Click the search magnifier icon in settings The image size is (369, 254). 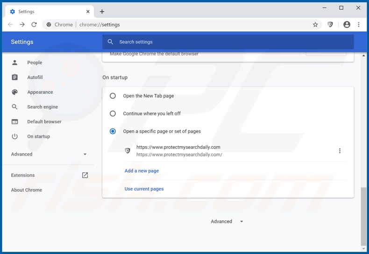tap(110, 42)
